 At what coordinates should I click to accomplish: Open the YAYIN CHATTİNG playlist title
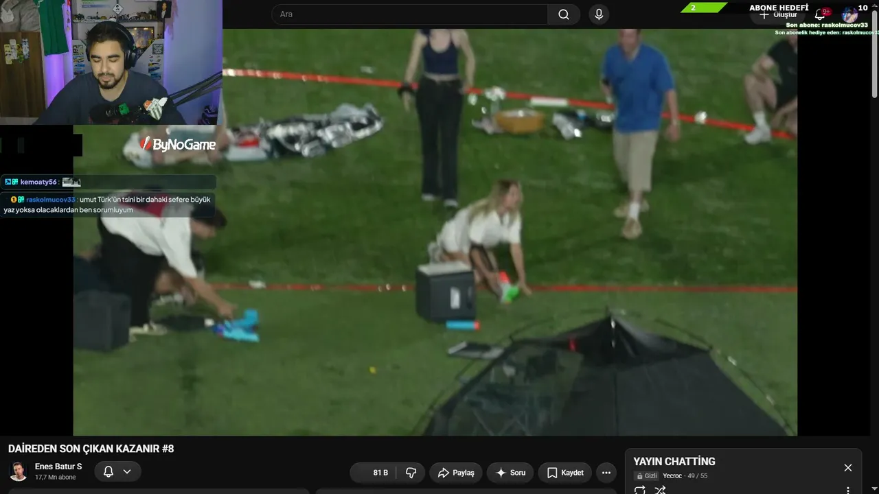click(x=674, y=461)
